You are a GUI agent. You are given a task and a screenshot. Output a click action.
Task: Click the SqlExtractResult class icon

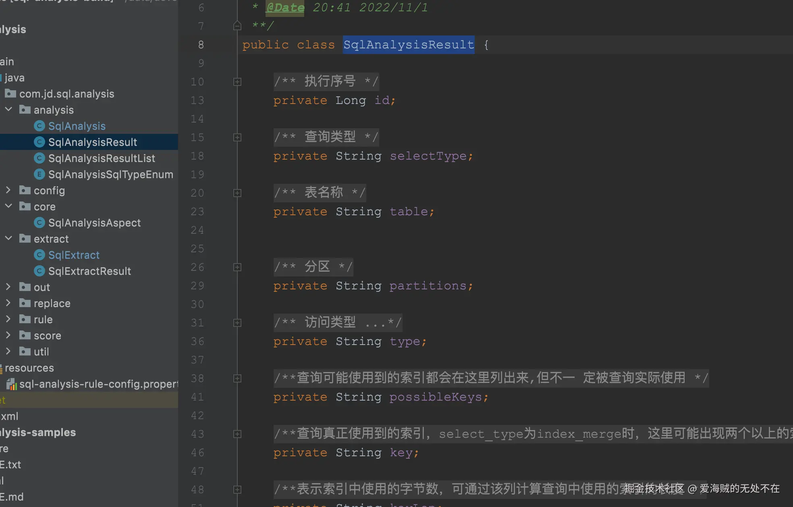39,271
